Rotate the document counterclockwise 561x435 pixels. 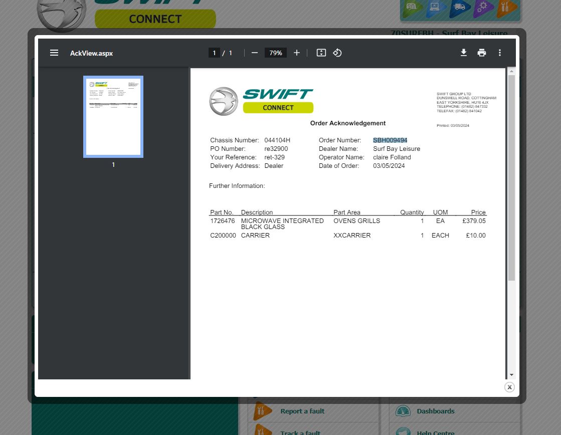(337, 53)
